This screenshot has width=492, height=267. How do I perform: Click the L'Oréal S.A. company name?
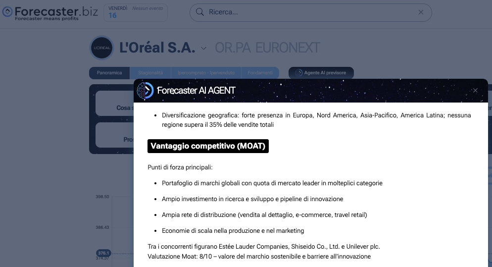[x=157, y=48]
